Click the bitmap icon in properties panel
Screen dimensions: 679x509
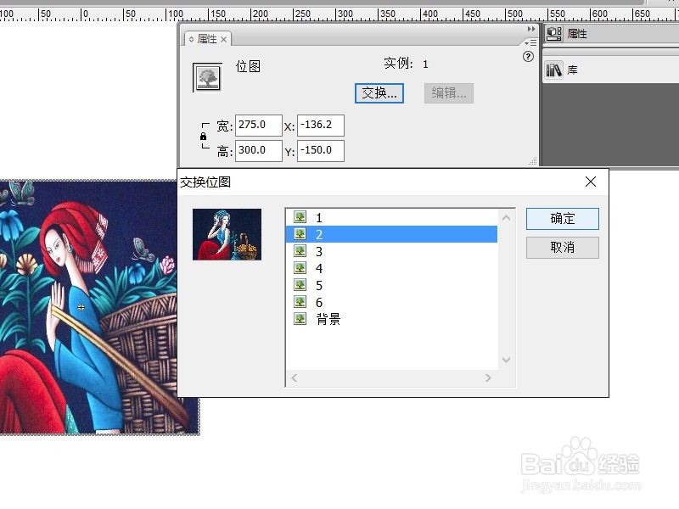[207, 77]
